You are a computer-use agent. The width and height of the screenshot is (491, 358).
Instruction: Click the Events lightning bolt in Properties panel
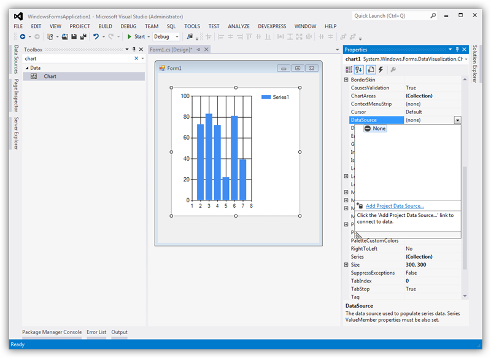coord(380,69)
